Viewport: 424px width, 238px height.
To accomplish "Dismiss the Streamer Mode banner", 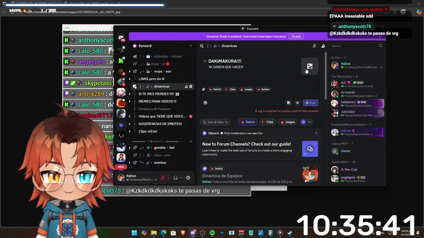I will tap(380, 36).
